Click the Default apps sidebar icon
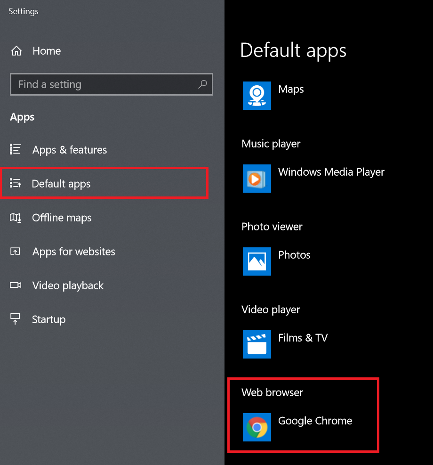The image size is (433, 465). click(x=15, y=183)
